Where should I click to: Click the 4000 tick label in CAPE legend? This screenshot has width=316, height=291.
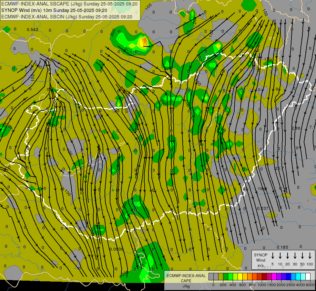pyautogui.click(x=301, y=285)
